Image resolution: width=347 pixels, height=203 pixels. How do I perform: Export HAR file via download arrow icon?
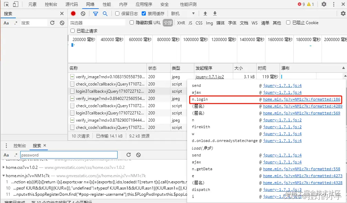[x=214, y=13]
